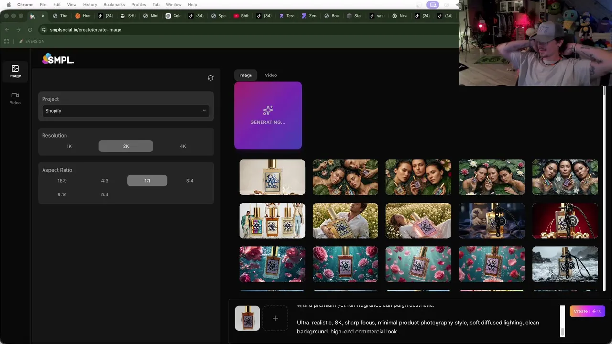Open the apps grid icon in the bookmarks bar
Viewport: 612px width, 344px height.
(7, 42)
